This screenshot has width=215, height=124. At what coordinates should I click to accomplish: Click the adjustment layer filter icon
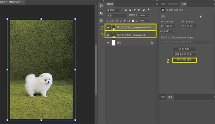pos(130,10)
